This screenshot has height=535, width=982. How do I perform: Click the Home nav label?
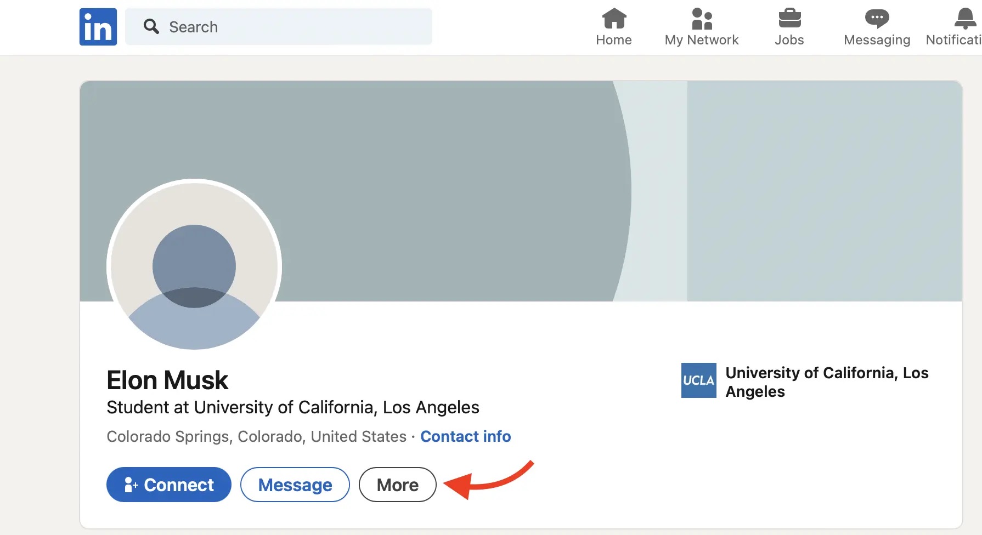(x=614, y=40)
